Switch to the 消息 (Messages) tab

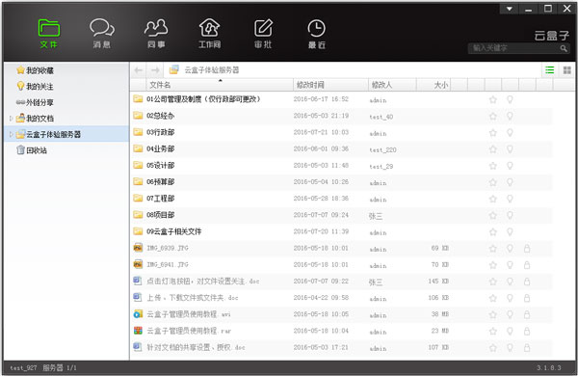102,34
